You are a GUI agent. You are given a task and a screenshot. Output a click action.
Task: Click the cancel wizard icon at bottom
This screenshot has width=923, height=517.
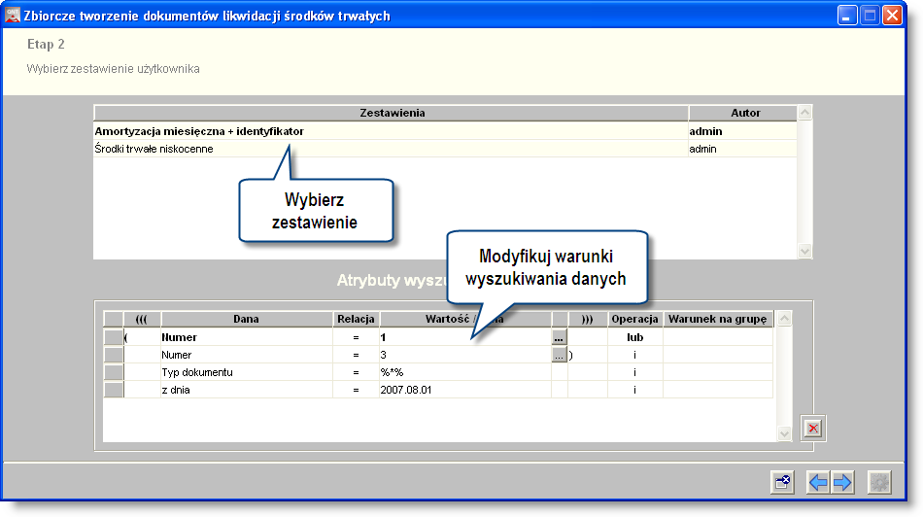[x=782, y=482]
